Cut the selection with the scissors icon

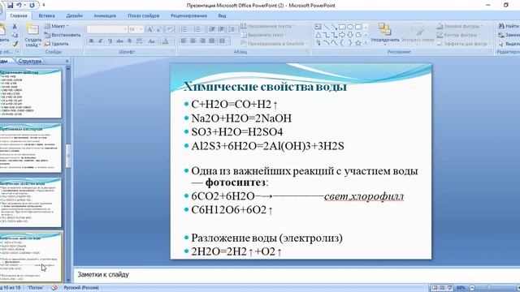click(15, 26)
